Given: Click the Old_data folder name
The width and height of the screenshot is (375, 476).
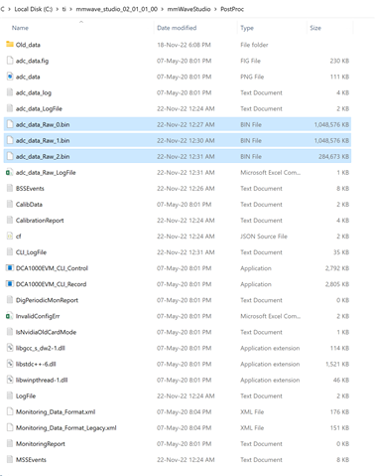Looking at the screenshot, I should tap(28, 45).
